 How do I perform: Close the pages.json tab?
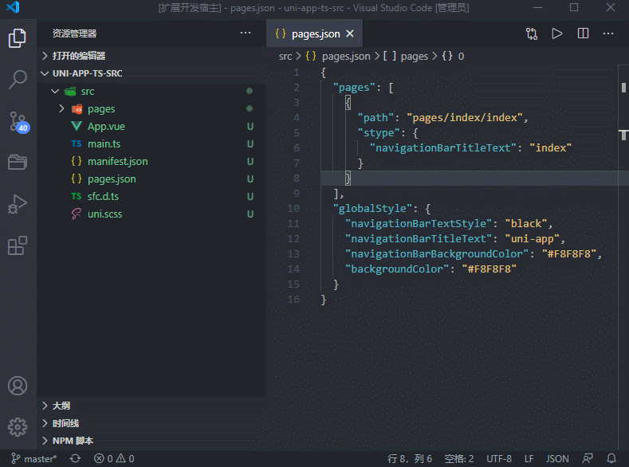[350, 33]
